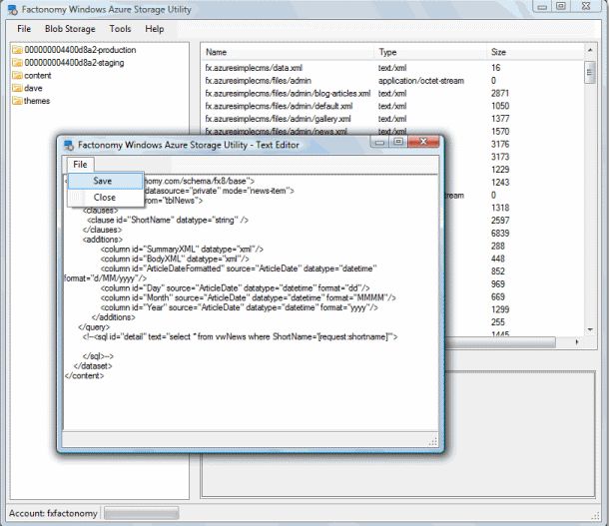This screenshot has width=609, height=526.
Task: Select blob fx.azuresimplecms/files/admin/blog-articles.xml
Action: coord(288,94)
